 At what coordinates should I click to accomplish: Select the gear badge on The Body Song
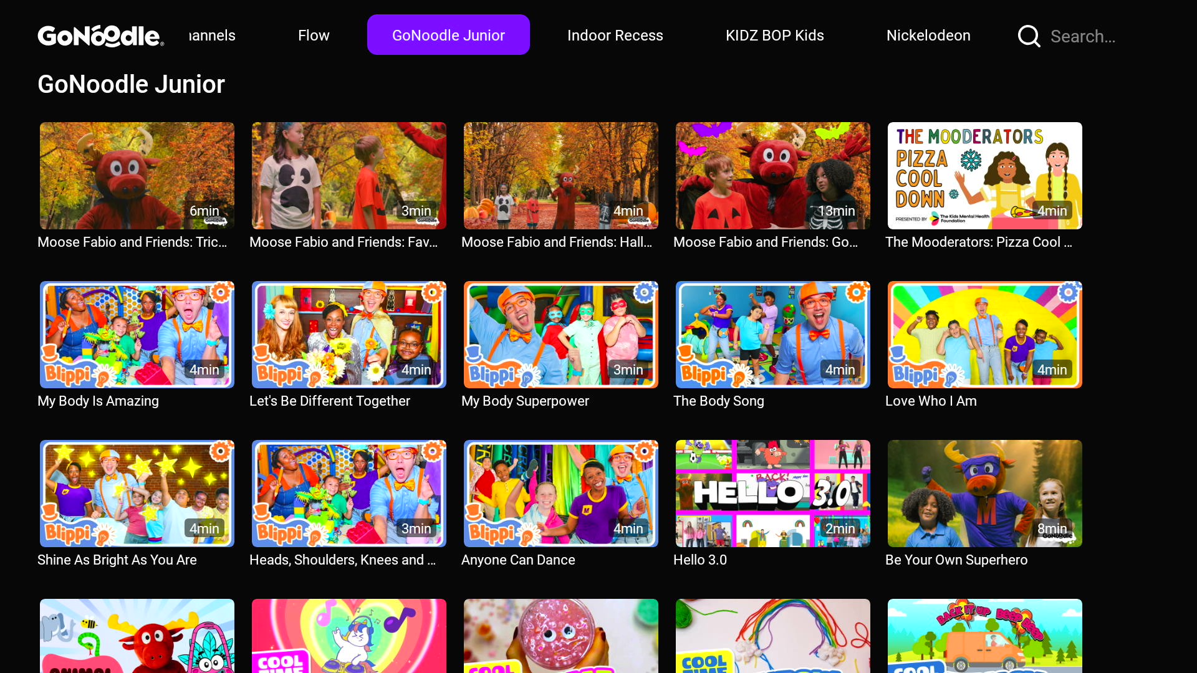[857, 292]
